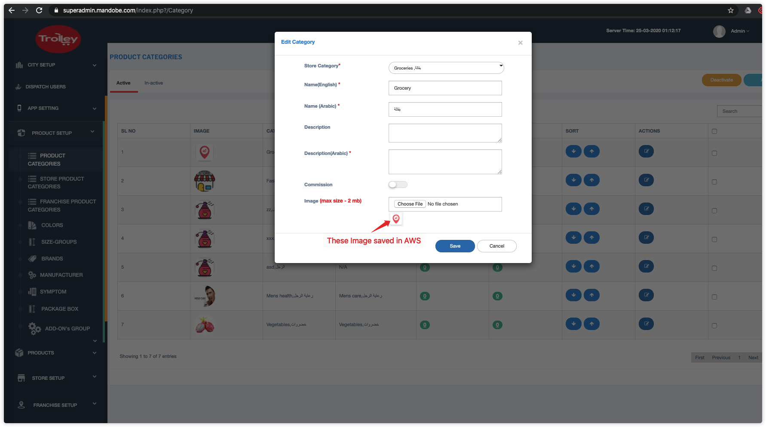766x427 pixels.
Task: Cancel the Edit Category dialog
Action: (x=497, y=246)
